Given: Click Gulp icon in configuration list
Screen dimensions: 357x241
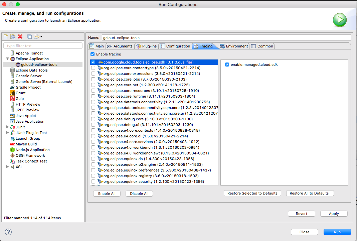Looking at the screenshot, I should pyautogui.click(x=12, y=99).
